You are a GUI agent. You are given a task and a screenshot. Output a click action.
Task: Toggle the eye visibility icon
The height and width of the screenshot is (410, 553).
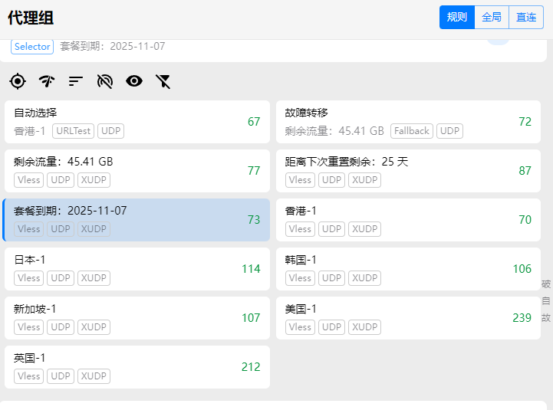coord(134,80)
